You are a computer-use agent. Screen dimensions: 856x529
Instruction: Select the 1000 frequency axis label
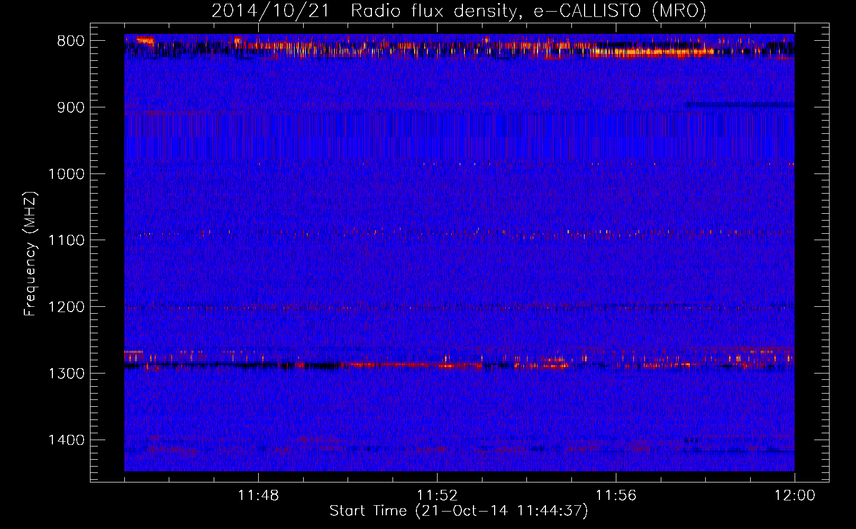[x=66, y=174]
